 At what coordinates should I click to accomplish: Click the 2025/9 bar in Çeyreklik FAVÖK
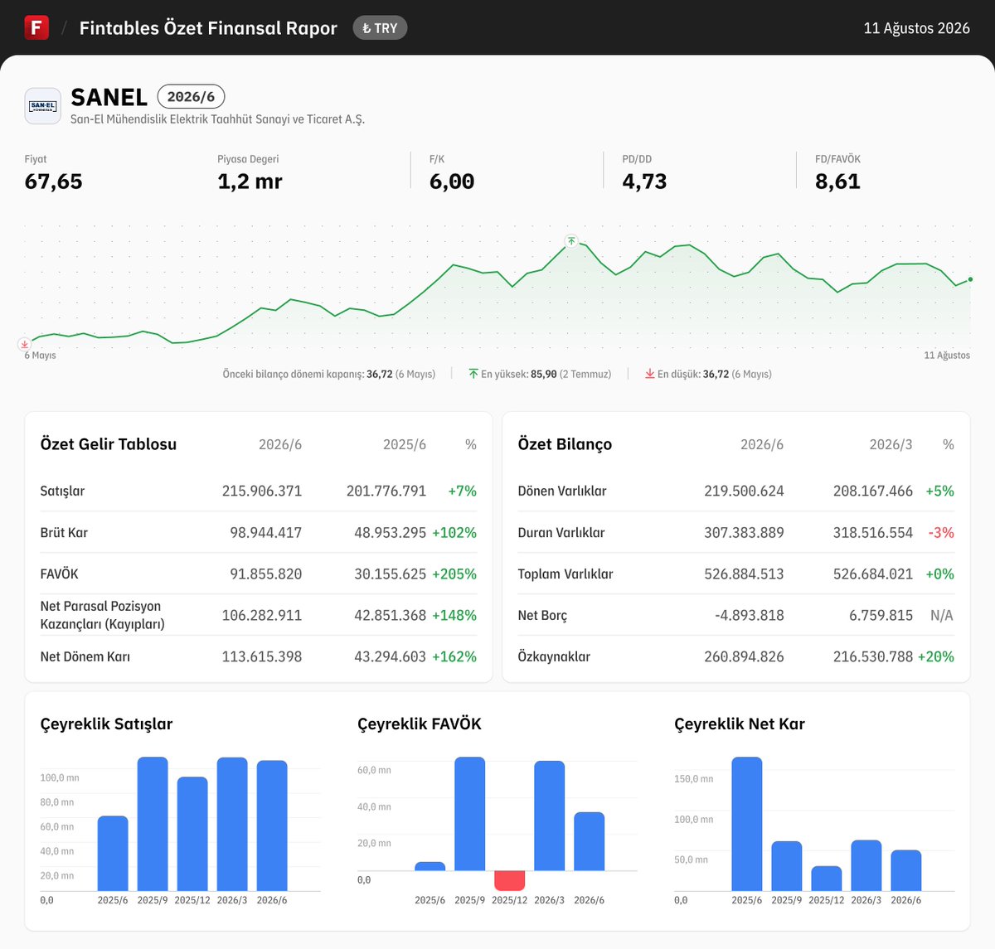[469, 814]
